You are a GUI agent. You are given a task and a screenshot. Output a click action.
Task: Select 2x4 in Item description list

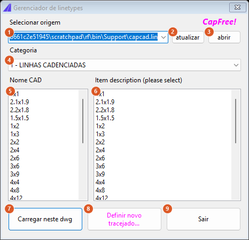162,150
